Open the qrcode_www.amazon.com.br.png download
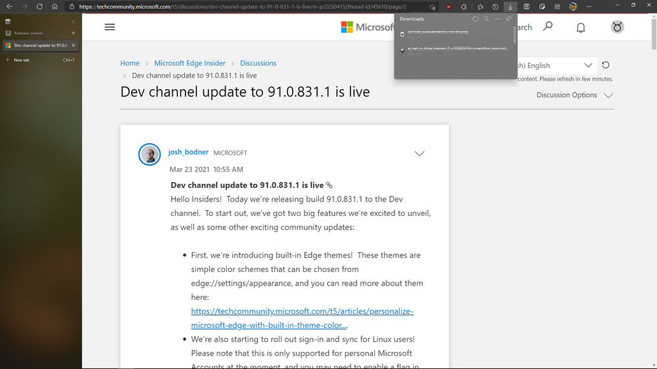657x369 pixels. [437, 32]
